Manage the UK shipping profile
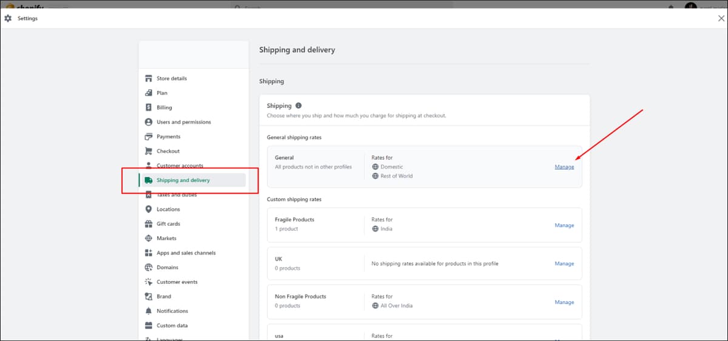Image resolution: width=728 pixels, height=341 pixels. (x=564, y=263)
